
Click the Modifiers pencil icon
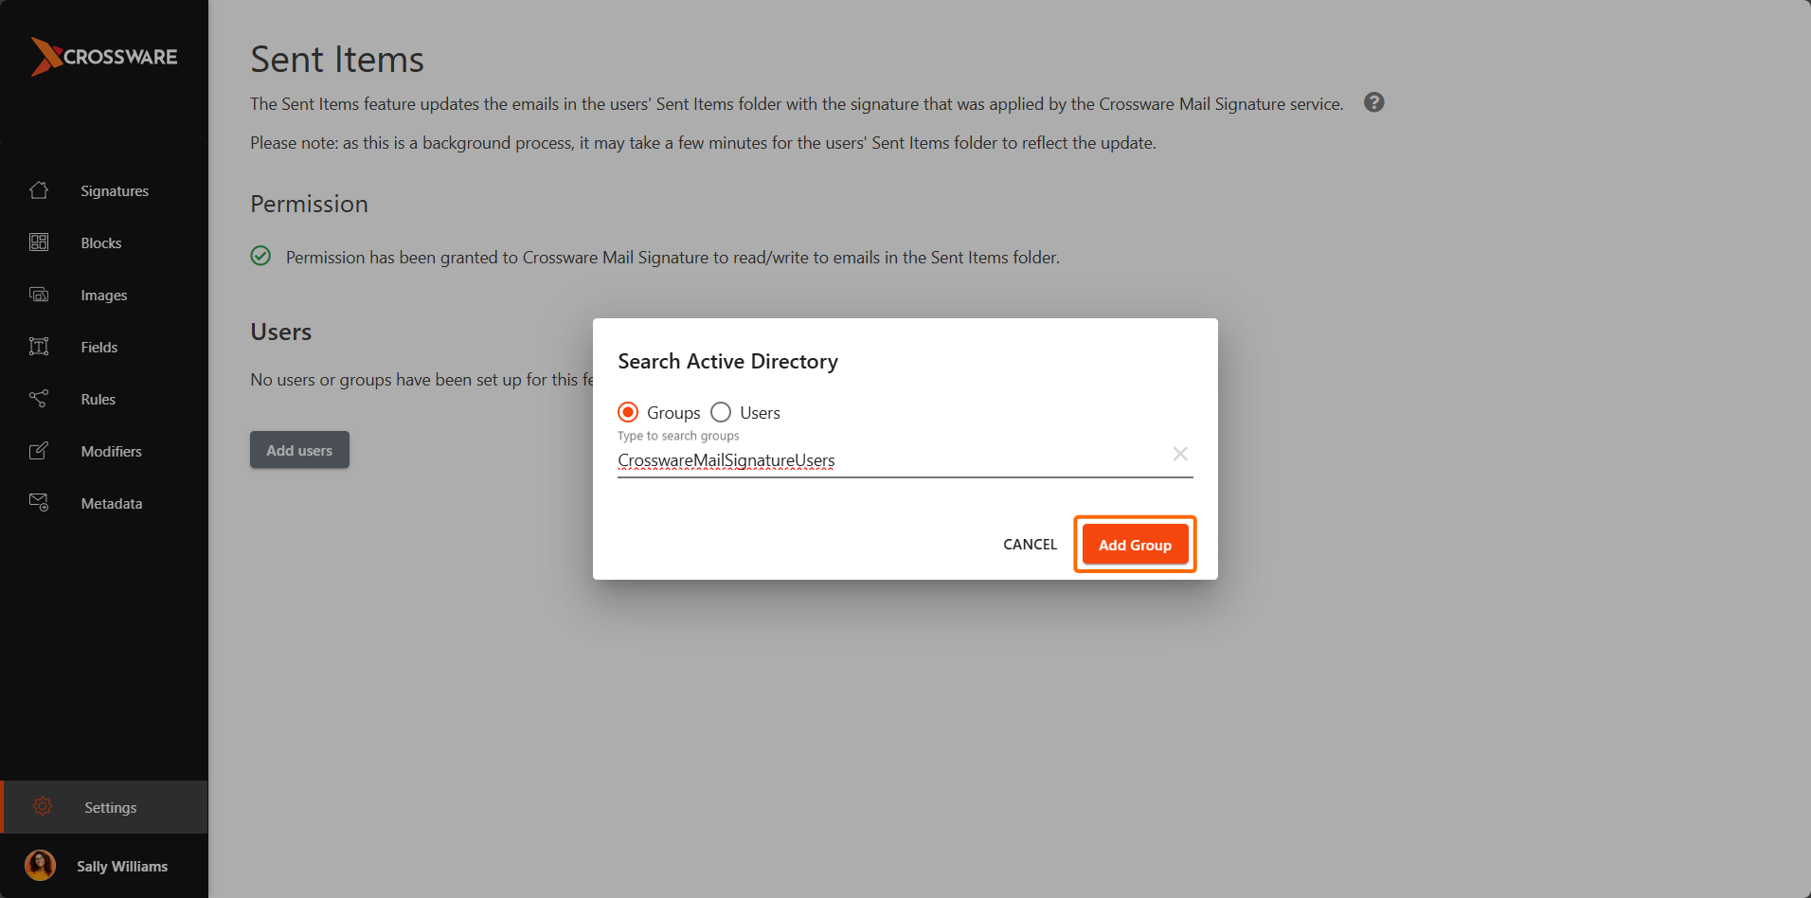39,451
